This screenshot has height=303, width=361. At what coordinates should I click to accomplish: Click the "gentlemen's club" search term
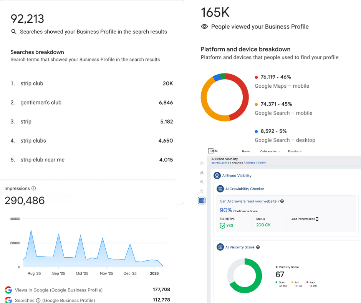41,103
